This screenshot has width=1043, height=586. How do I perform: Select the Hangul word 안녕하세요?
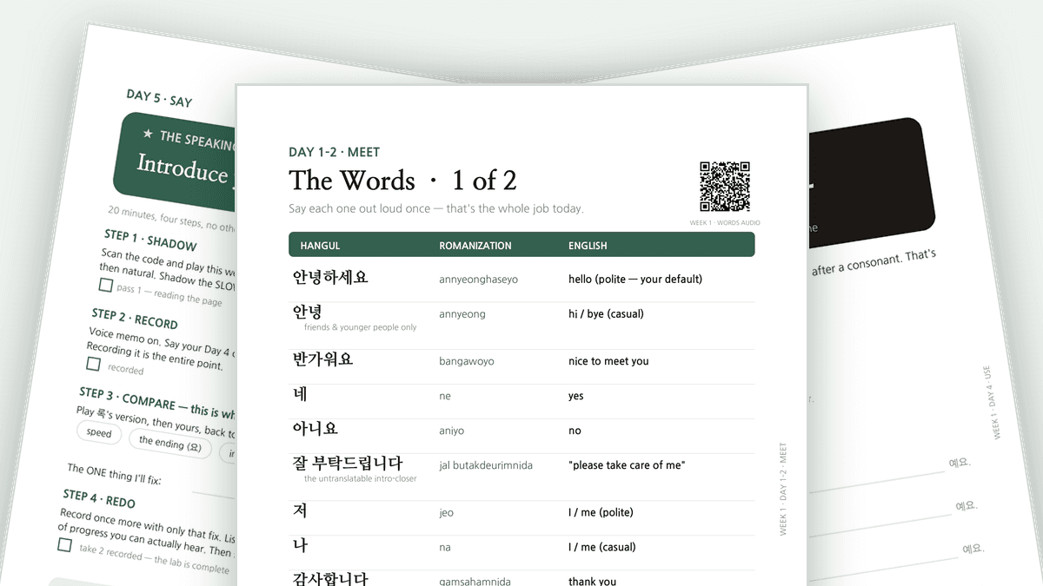click(330, 278)
